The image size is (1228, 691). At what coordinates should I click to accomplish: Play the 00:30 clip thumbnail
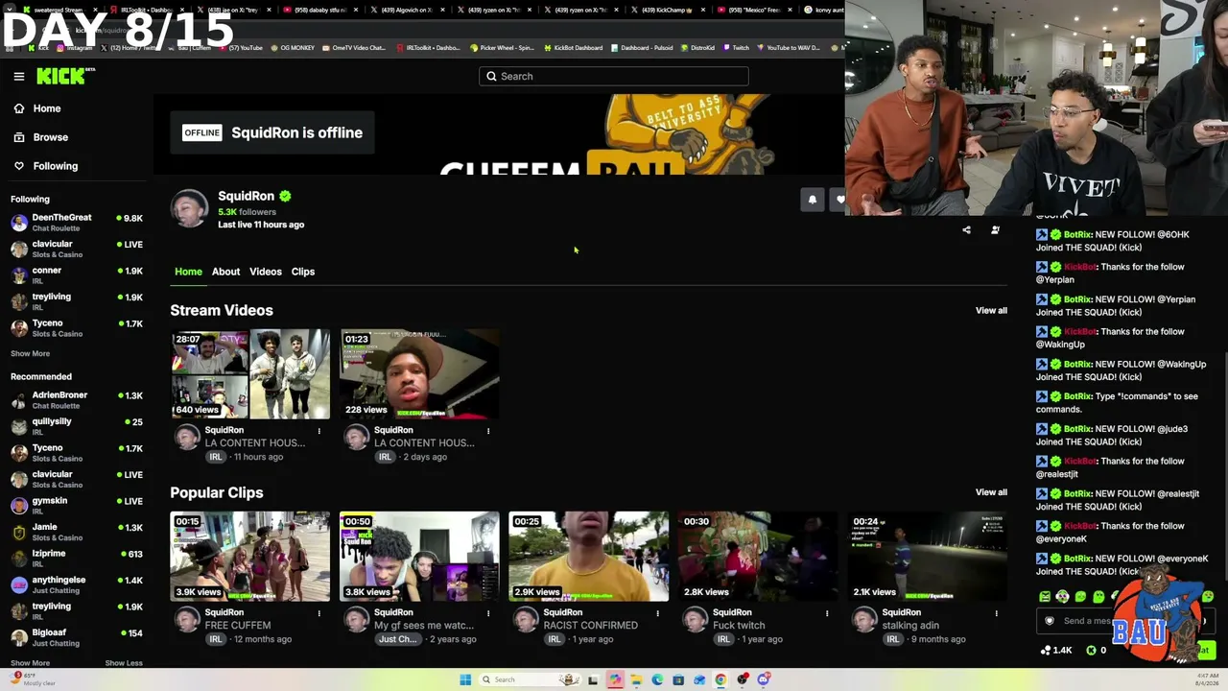point(758,557)
